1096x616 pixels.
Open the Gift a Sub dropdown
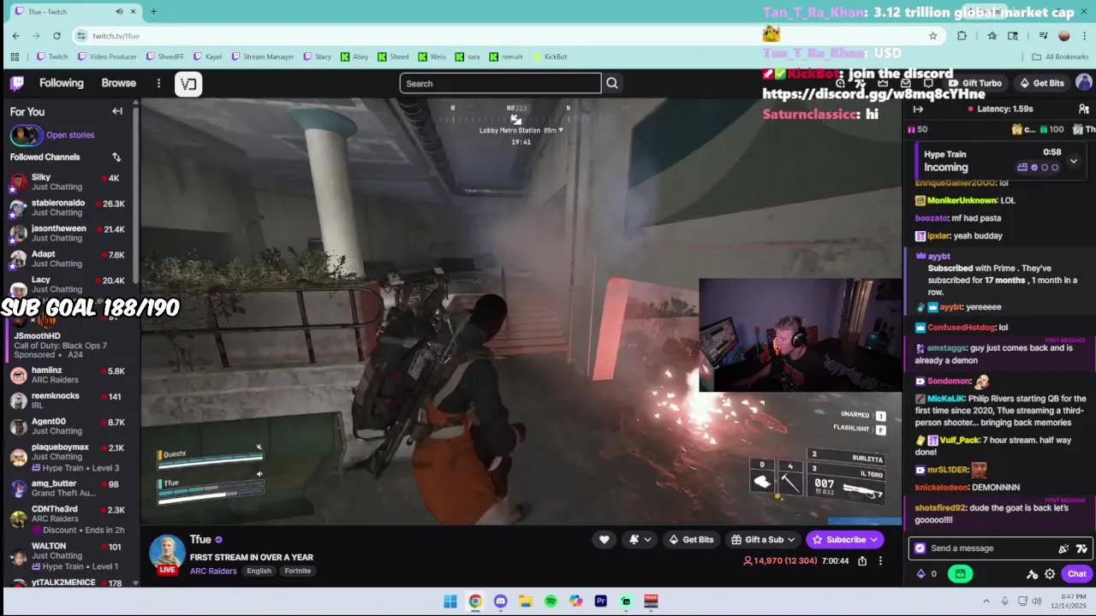click(764, 539)
